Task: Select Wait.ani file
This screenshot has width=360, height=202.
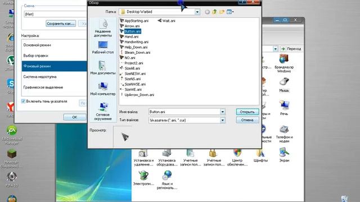Action: [166, 21]
